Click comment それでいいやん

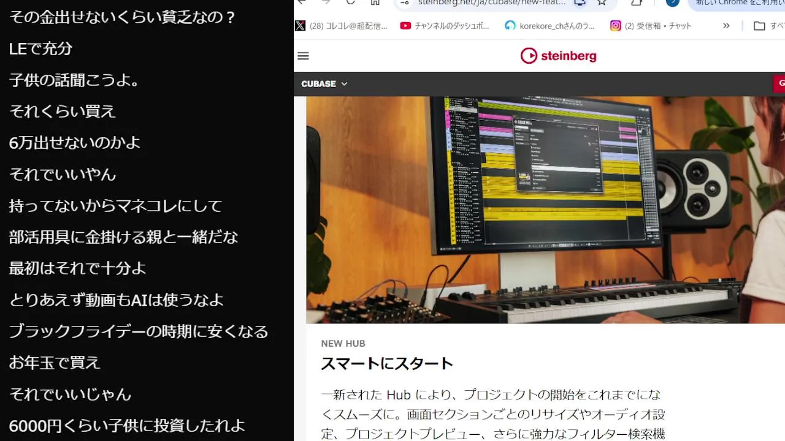(63, 174)
